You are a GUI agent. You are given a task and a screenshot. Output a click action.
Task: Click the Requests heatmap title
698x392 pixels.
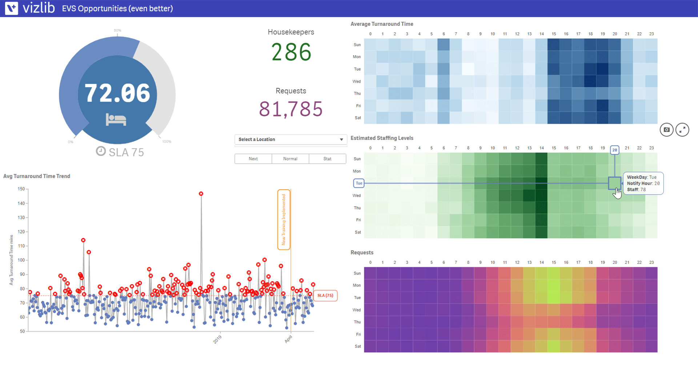(362, 252)
